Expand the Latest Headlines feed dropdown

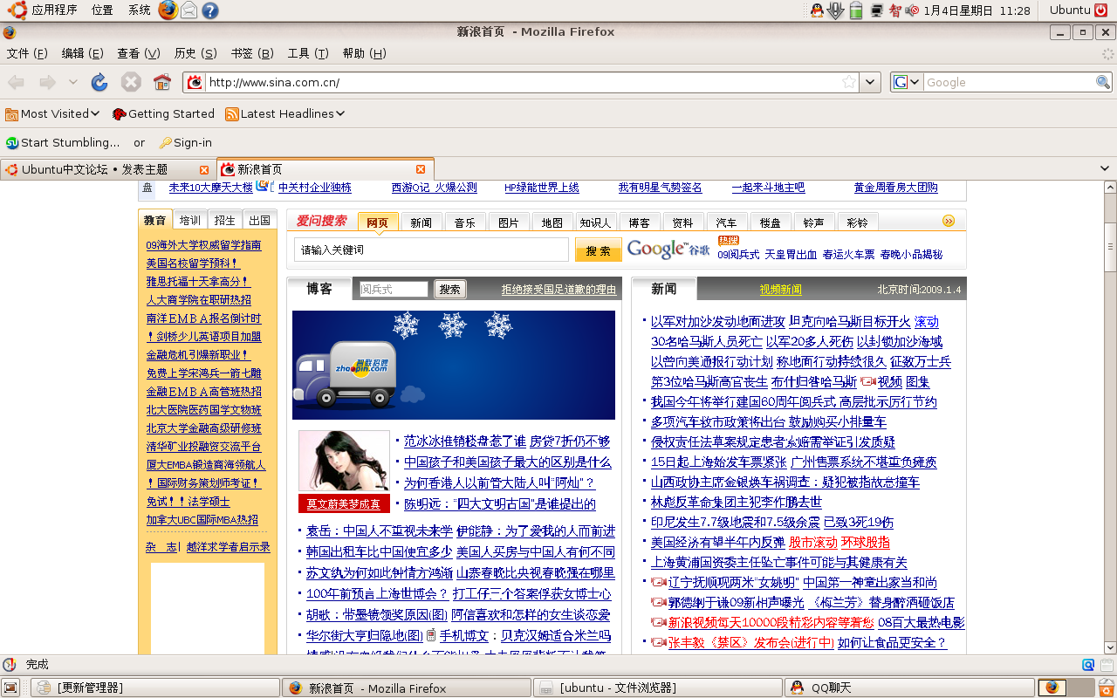(340, 113)
